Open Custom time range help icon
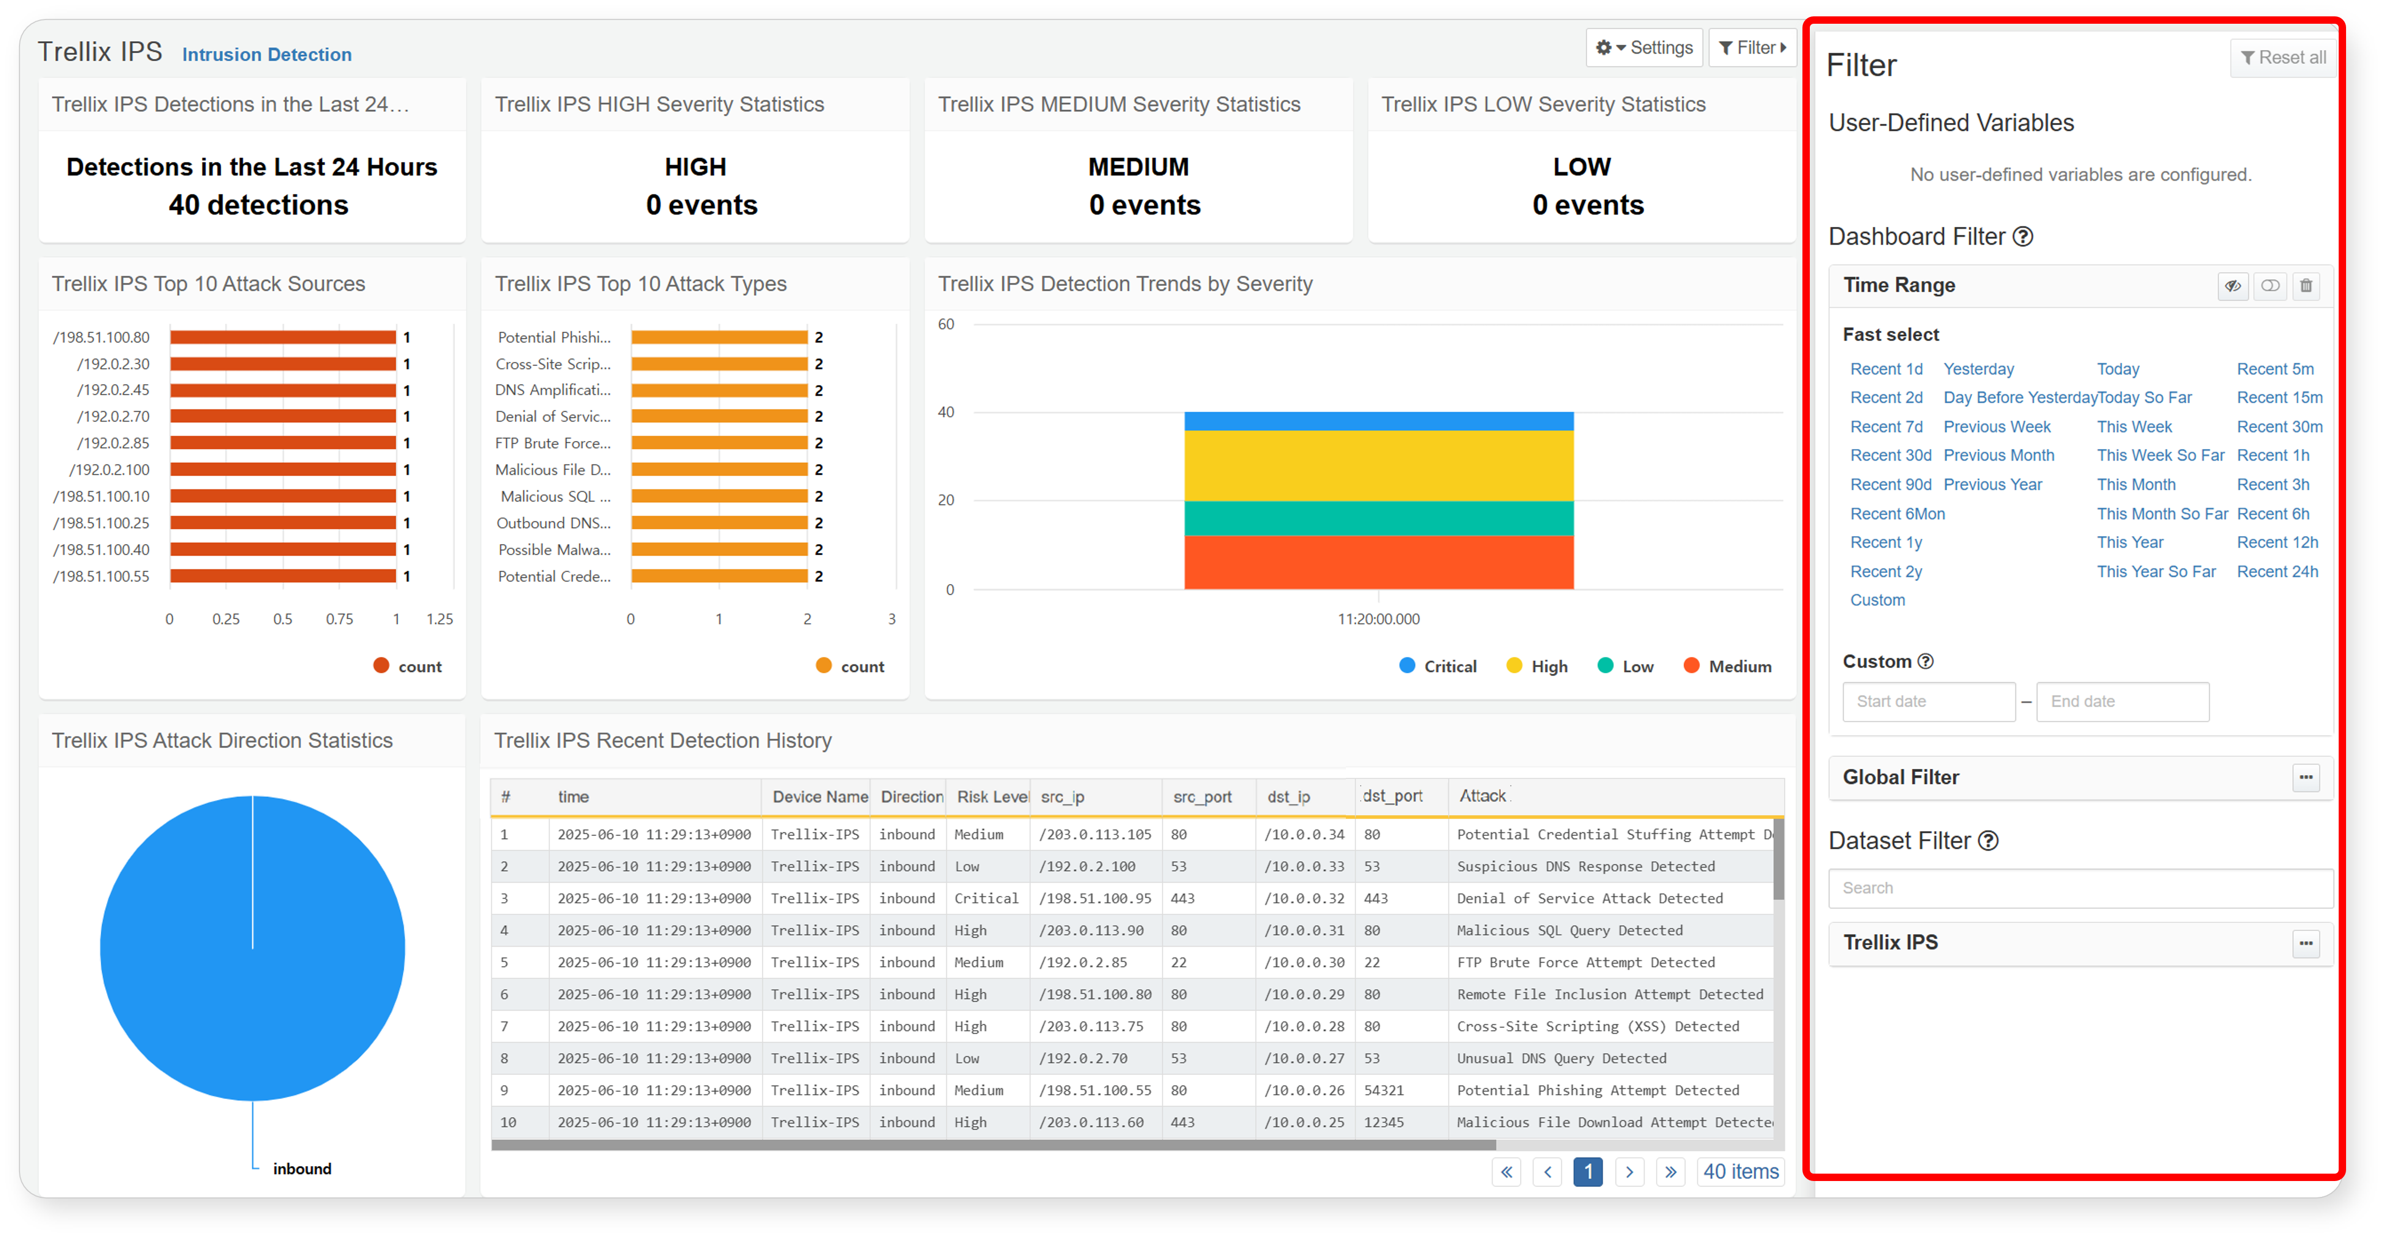 point(1925,662)
